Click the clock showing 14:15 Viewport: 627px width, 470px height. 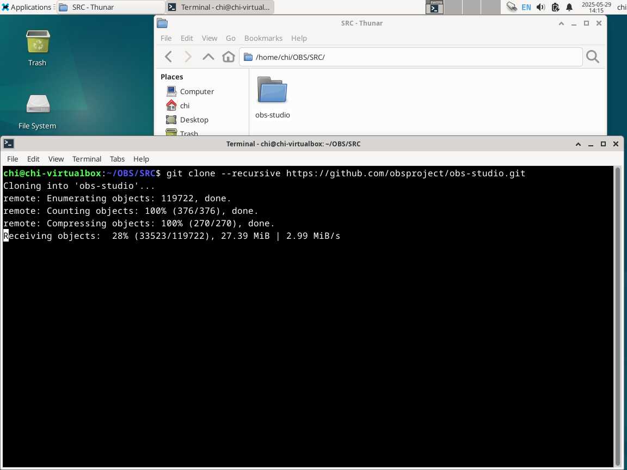pyautogui.click(x=596, y=7)
